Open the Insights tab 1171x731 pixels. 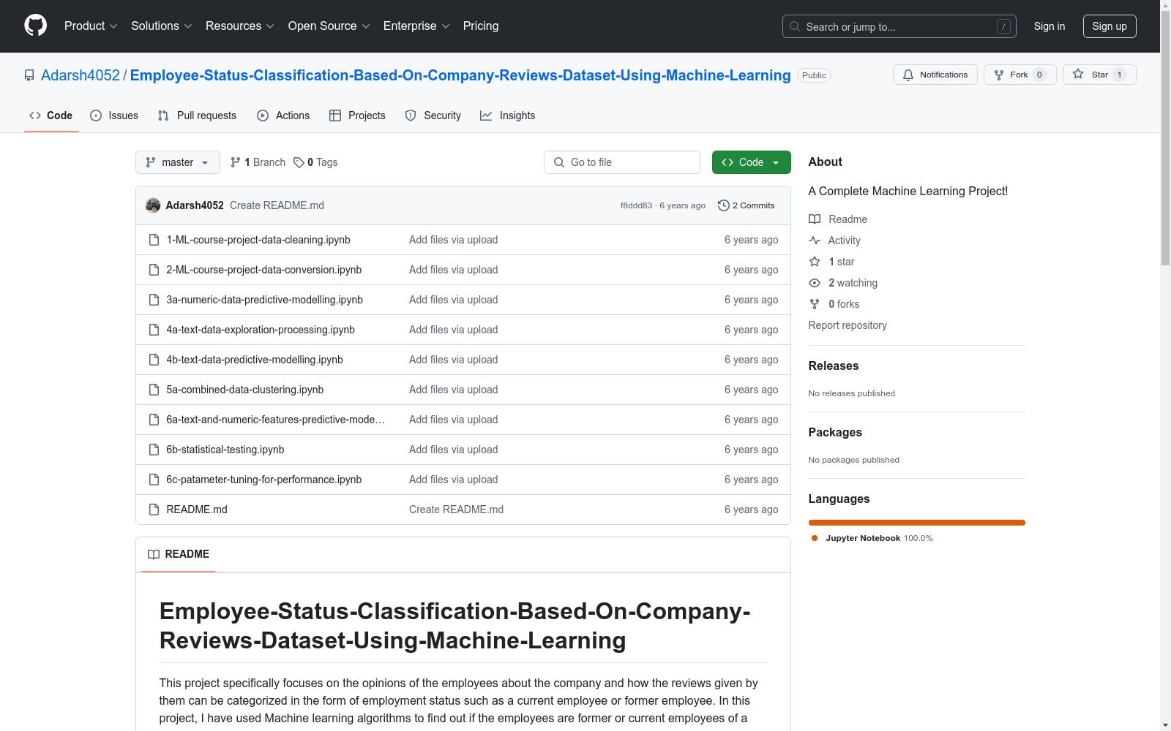pyautogui.click(x=508, y=115)
